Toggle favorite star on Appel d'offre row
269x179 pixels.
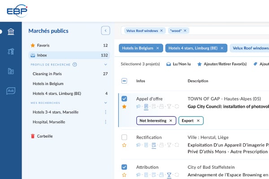[124, 107]
